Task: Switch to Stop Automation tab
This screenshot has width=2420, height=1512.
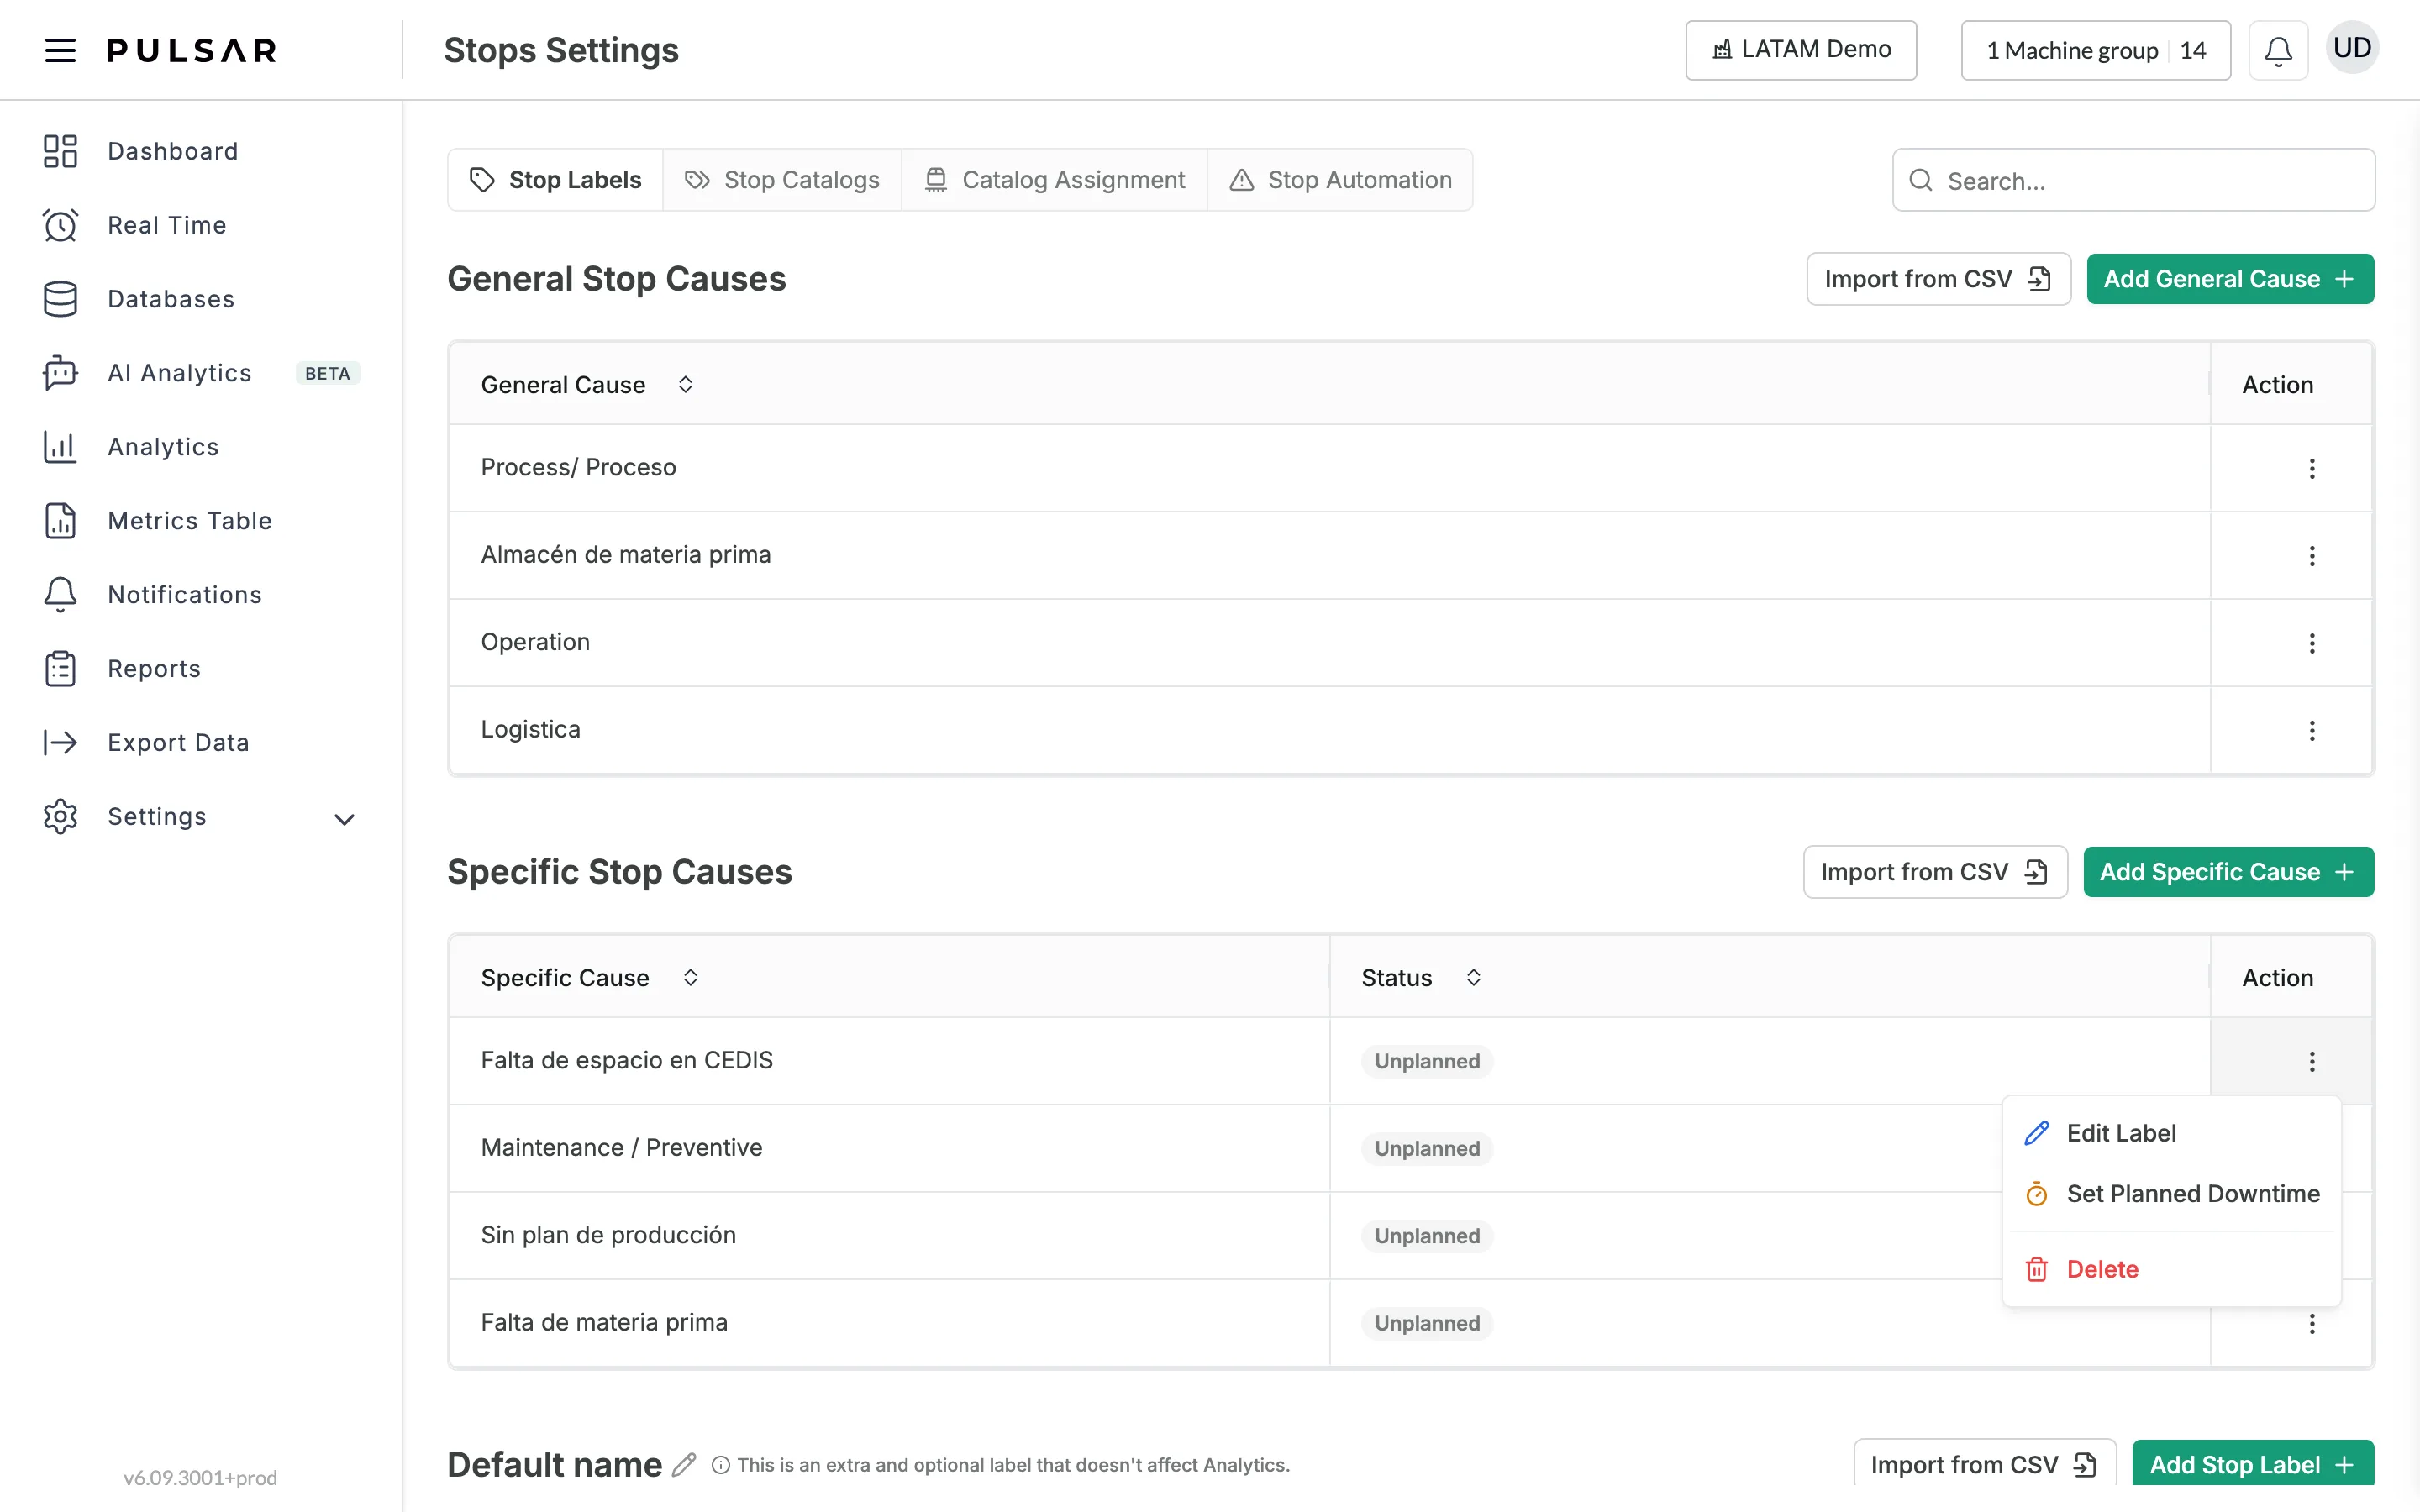Action: [1340, 180]
